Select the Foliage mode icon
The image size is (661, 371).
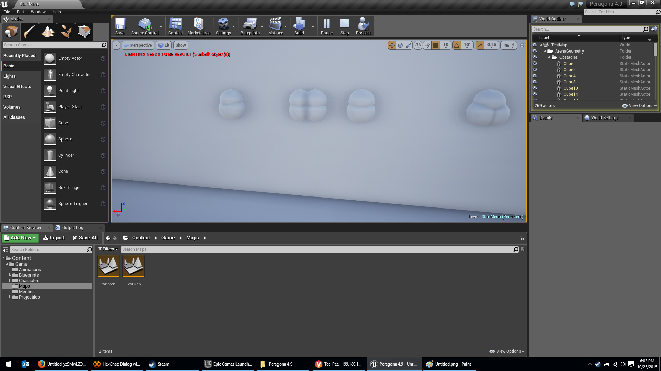pos(66,32)
